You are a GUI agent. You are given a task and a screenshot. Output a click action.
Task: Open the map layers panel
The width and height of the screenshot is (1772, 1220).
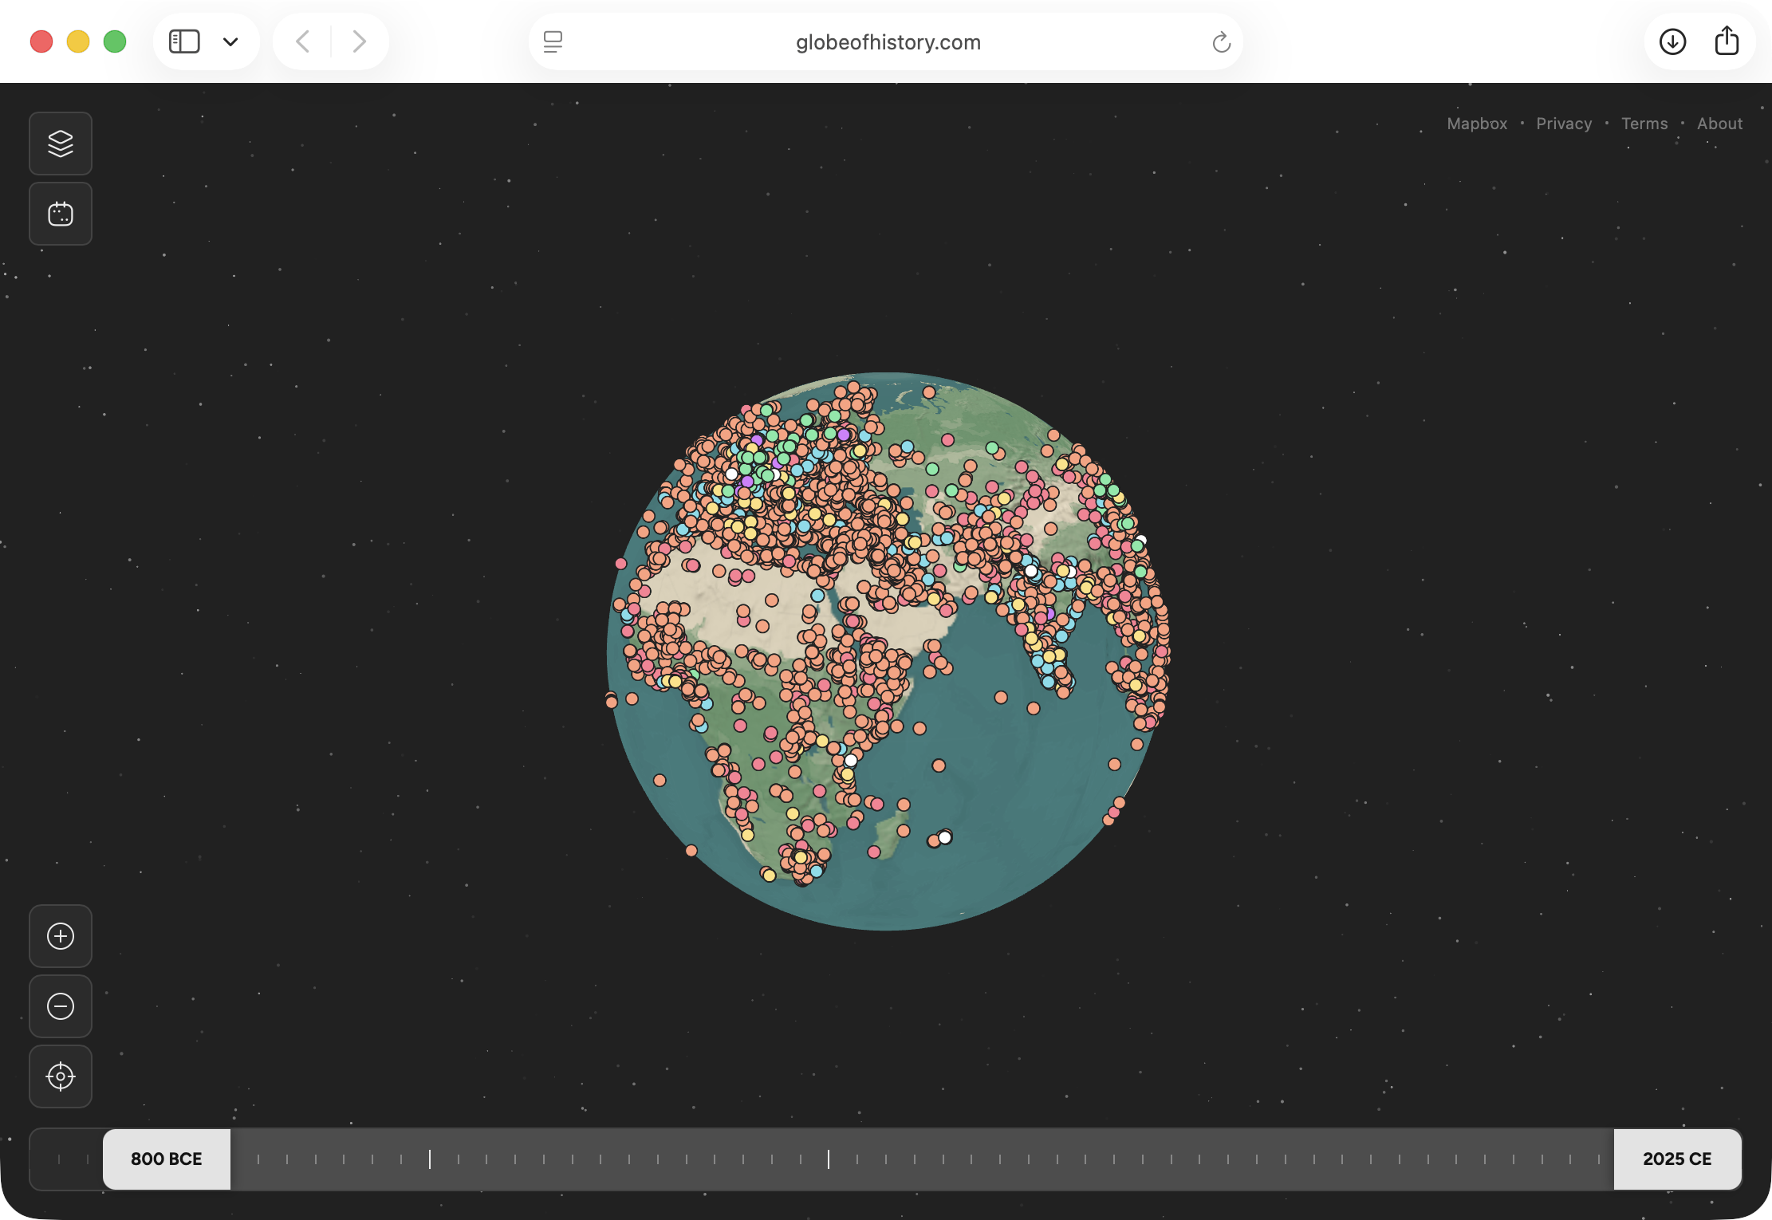point(61,144)
